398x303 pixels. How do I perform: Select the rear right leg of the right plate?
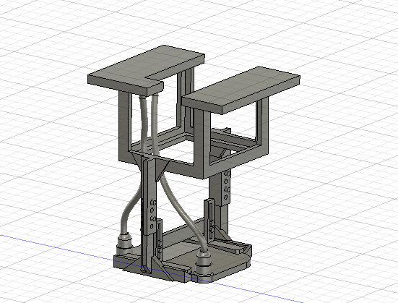pyautogui.click(x=262, y=124)
